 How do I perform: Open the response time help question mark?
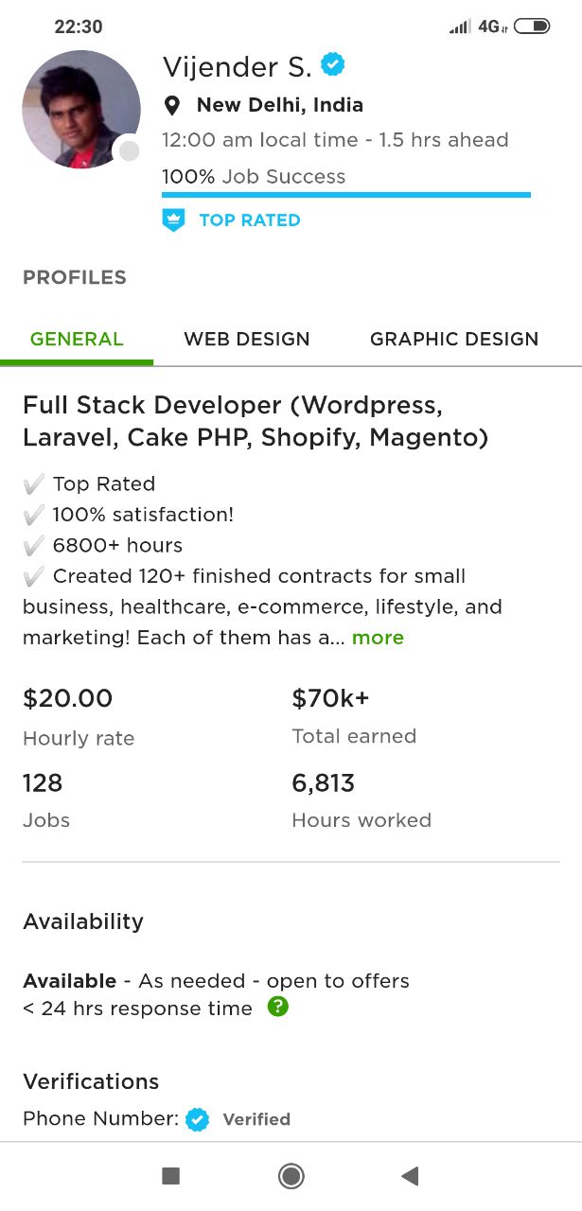(277, 1007)
